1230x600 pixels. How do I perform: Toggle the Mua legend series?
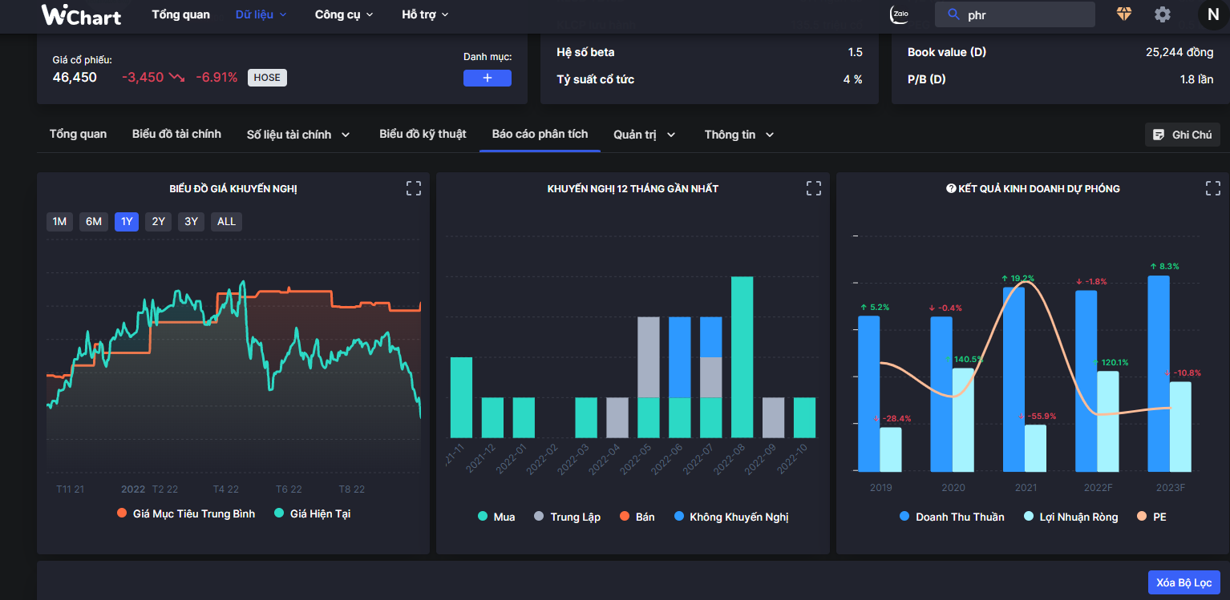(496, 517)
